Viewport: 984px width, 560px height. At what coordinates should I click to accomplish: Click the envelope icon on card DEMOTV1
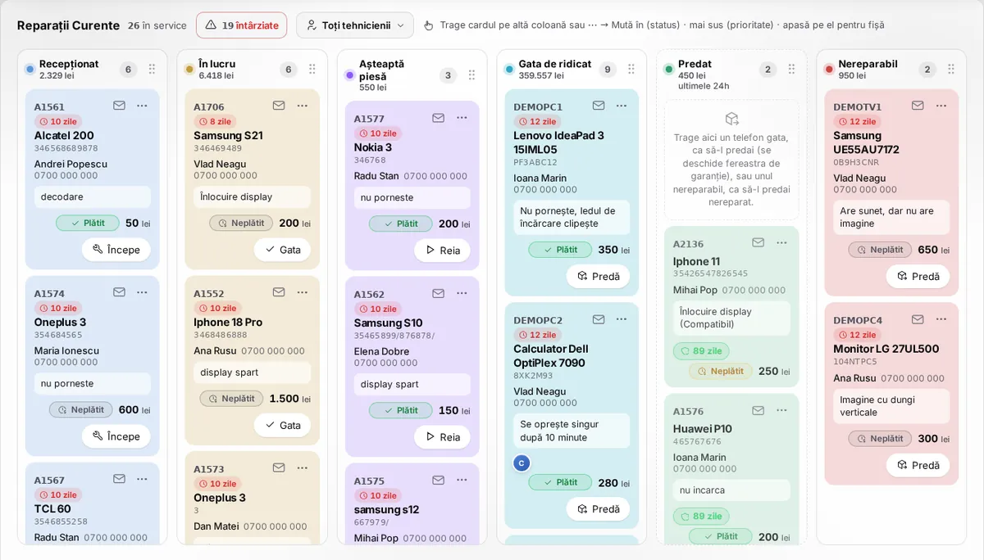(x=918, y=106)
